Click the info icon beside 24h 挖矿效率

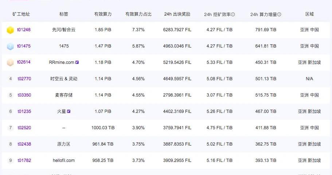click(x=233, y=14)
